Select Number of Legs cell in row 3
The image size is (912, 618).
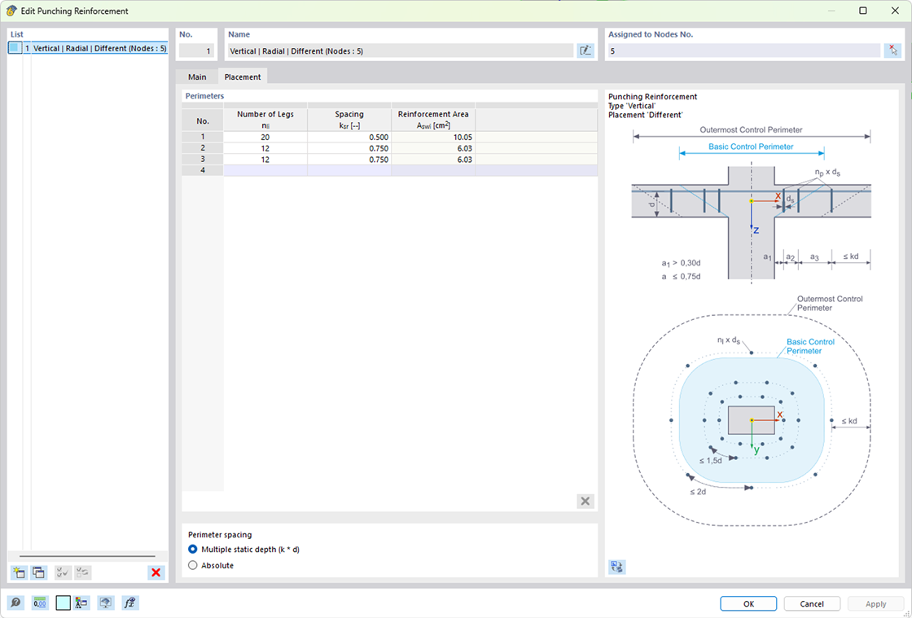coord(265,160)
